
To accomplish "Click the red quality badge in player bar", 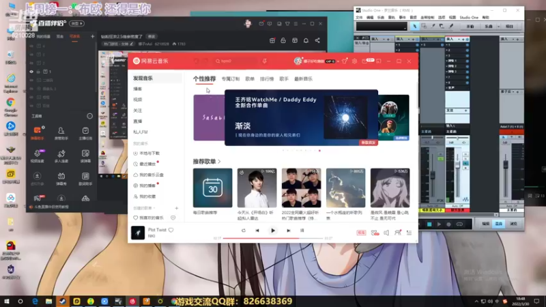I will point(361,233).
